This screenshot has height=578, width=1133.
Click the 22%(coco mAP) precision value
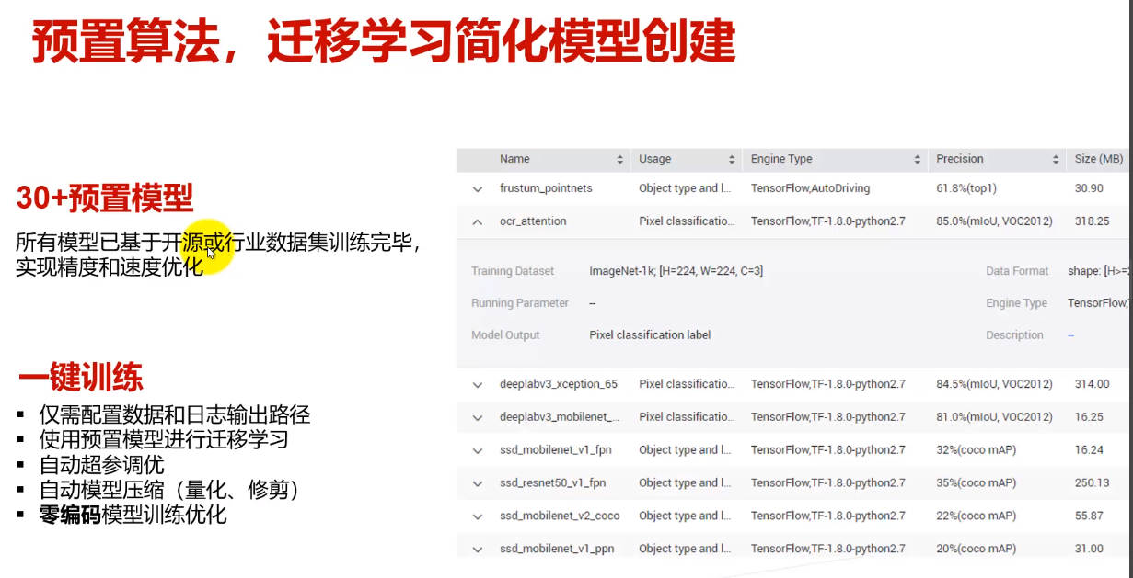tap(976, 516)
